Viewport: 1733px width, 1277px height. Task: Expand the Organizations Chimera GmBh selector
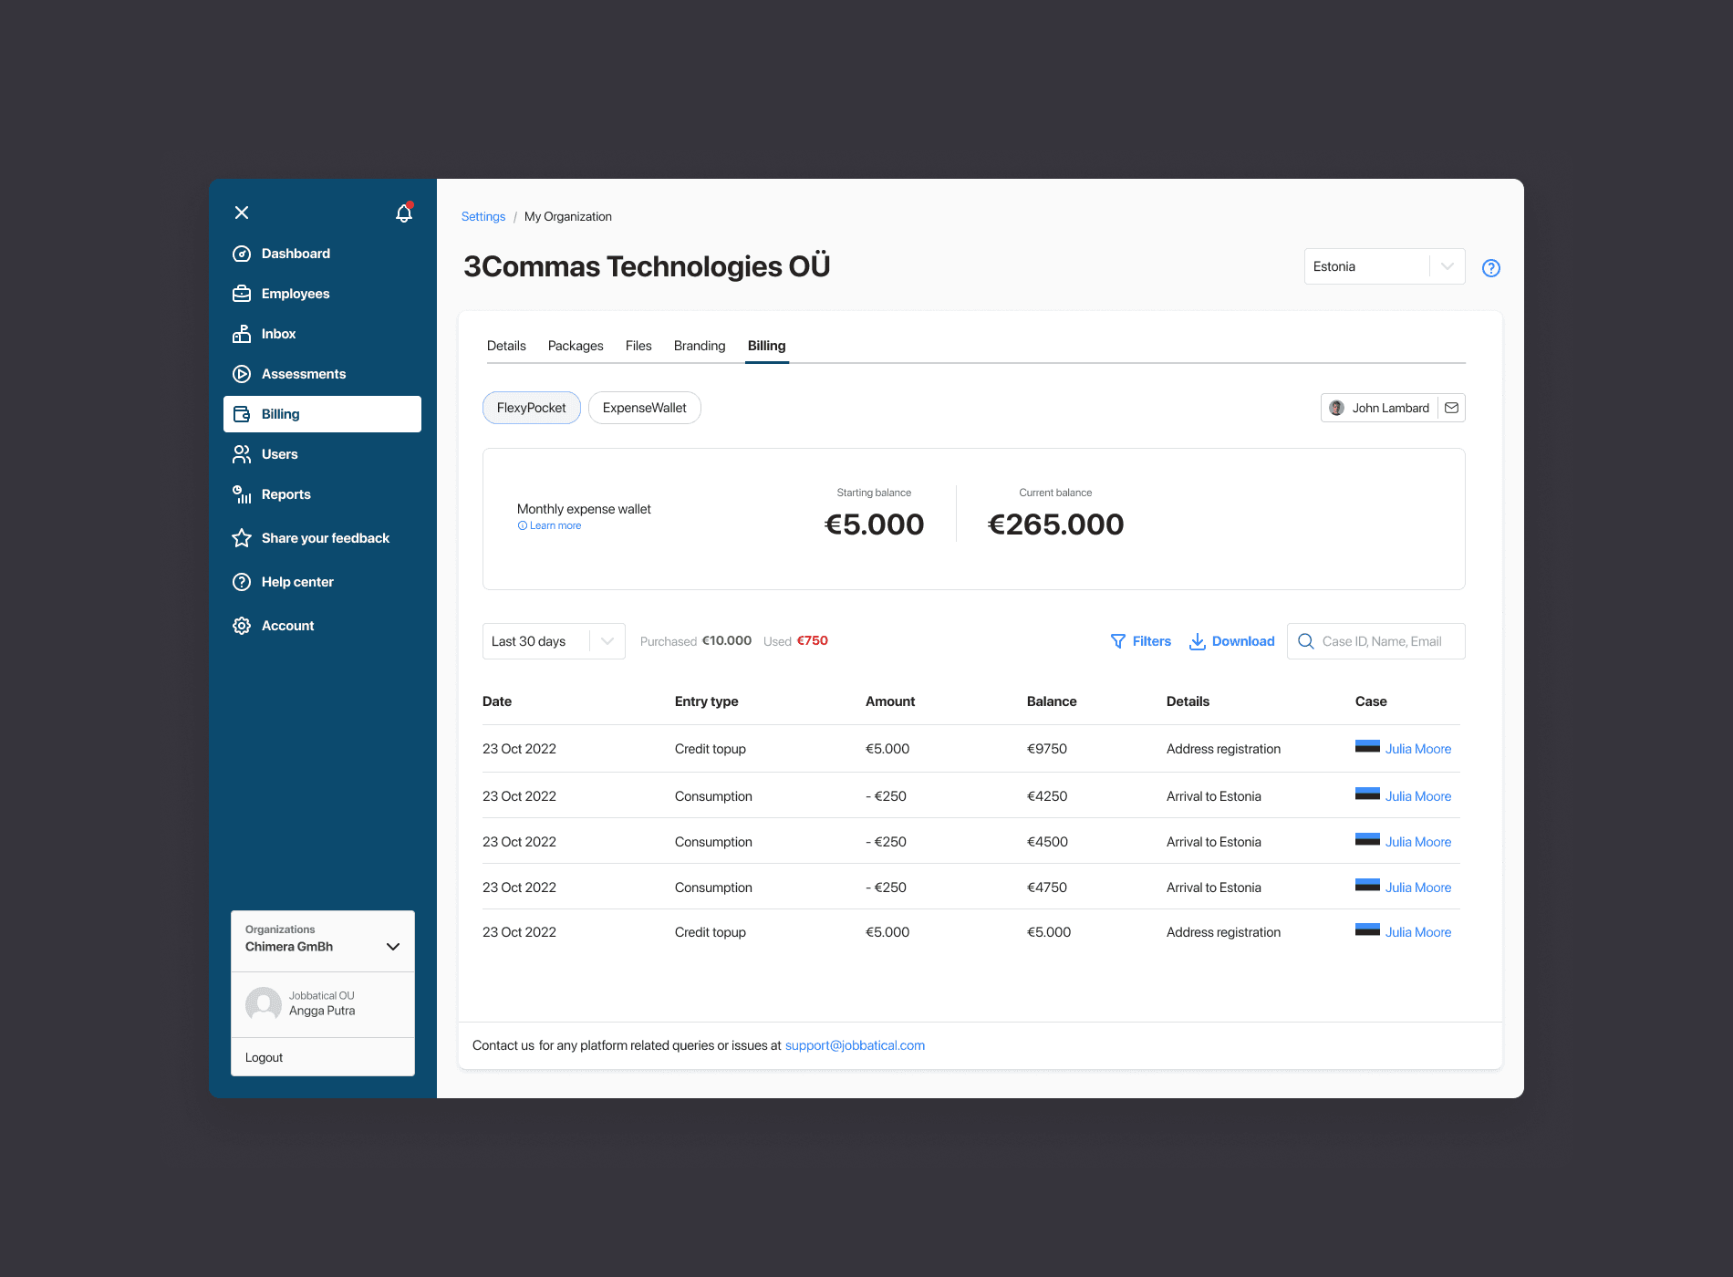click(x=323, y=940)
